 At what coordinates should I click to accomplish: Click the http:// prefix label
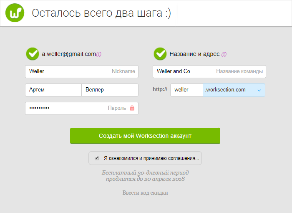(x=160, y=89)
